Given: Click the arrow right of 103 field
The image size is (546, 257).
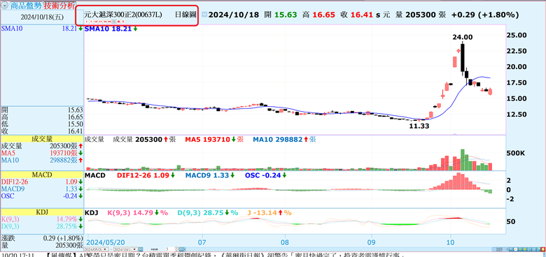Looking at the screenshot, I should [x=507, y=249].
